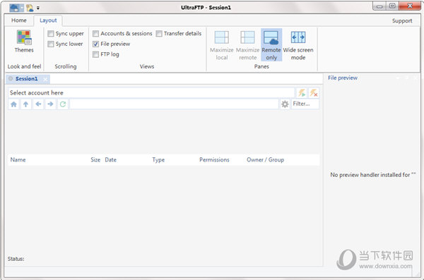Image resolution: width=424 pixels, height=280 pixels.
Task: Uncheck File preview view
Action: (111, 44)
